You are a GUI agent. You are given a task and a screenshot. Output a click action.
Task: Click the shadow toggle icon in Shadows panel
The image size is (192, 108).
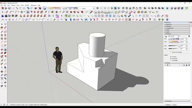[166, 36]
